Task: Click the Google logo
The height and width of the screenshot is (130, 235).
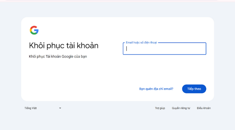Action: (x=34, y=30)
